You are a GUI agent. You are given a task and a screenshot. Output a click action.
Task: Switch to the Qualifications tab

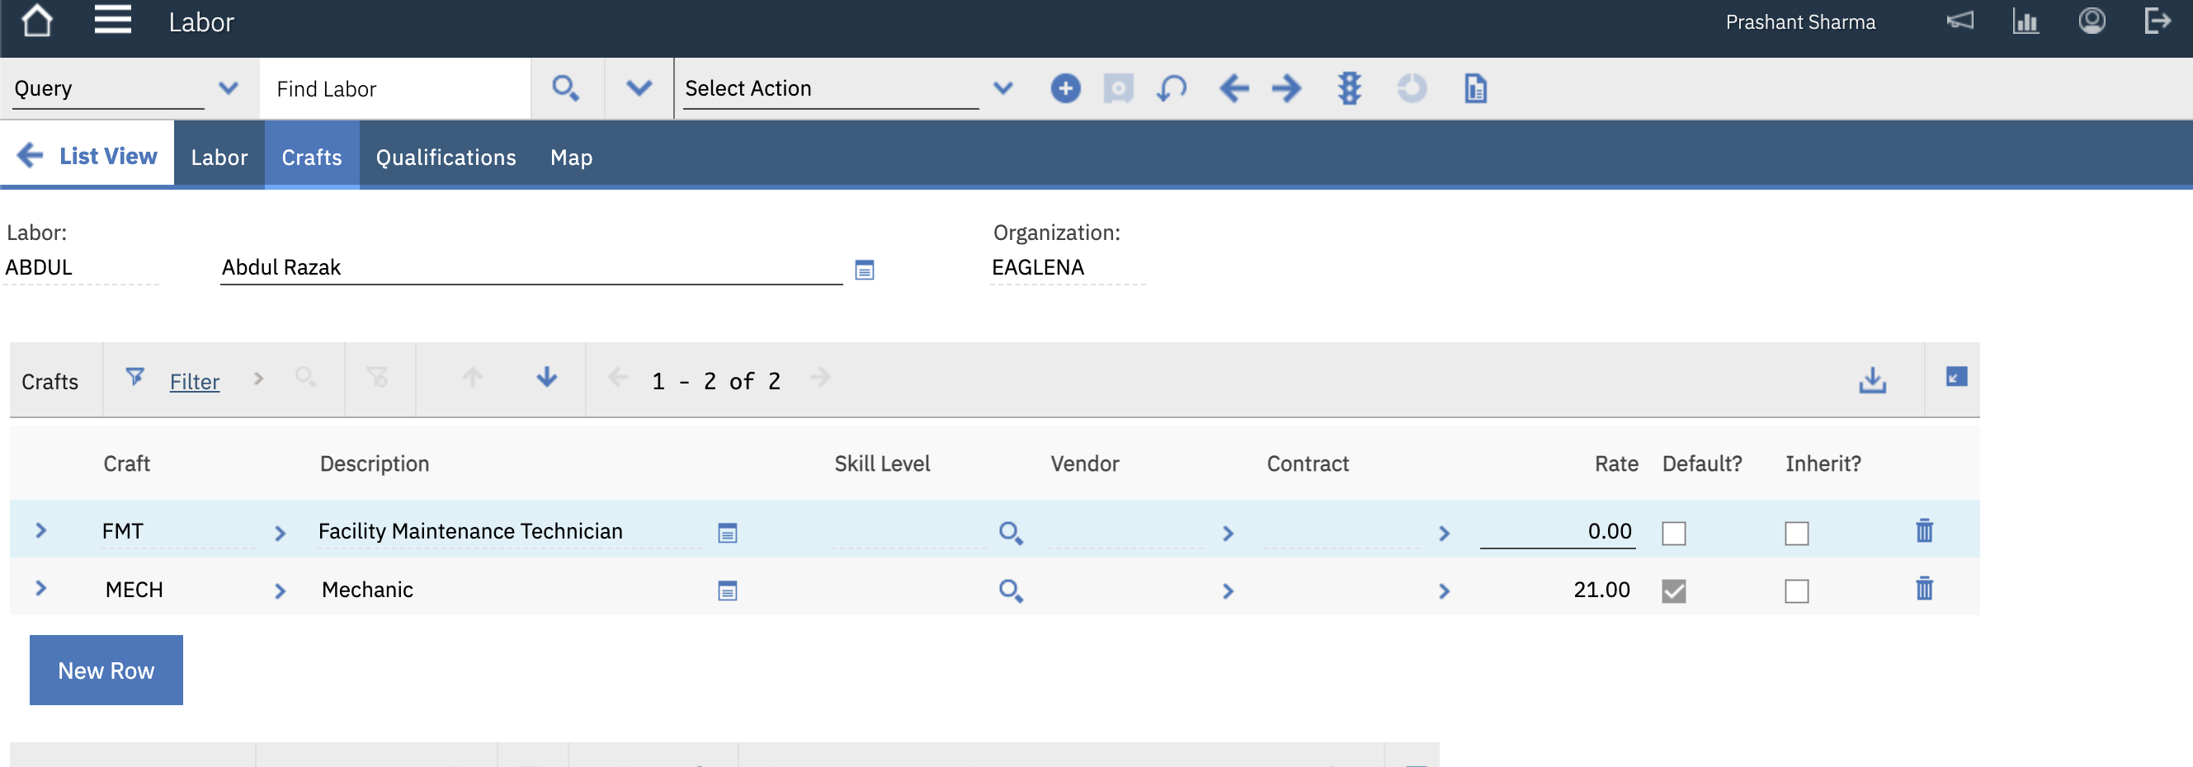pos(446,157)
